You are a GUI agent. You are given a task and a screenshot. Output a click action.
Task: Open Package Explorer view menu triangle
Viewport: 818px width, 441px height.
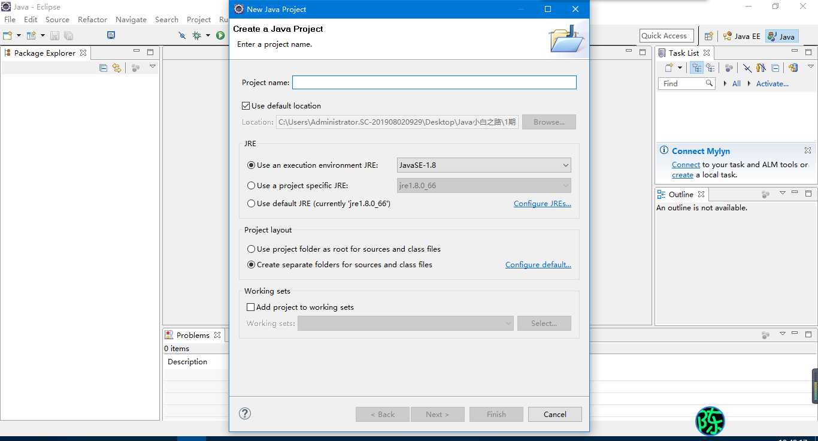click(x=153, y=67)
